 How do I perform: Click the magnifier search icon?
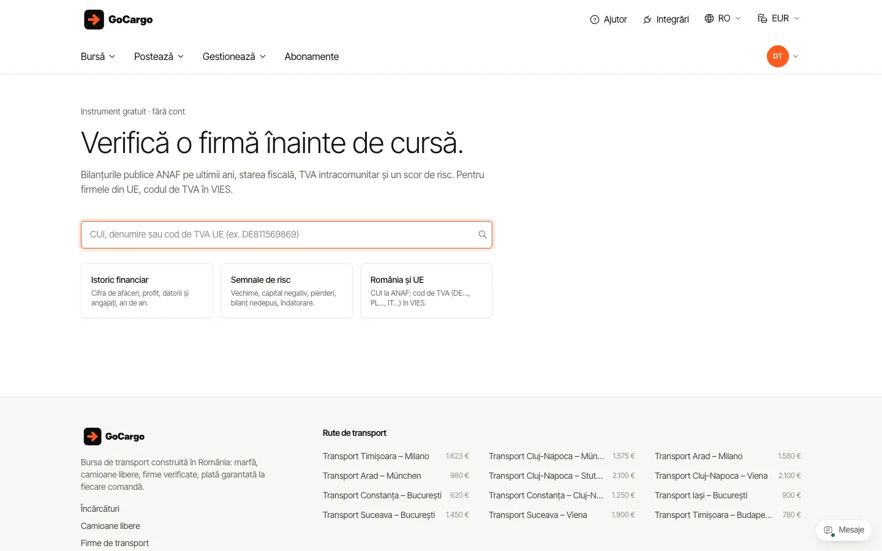483,234
